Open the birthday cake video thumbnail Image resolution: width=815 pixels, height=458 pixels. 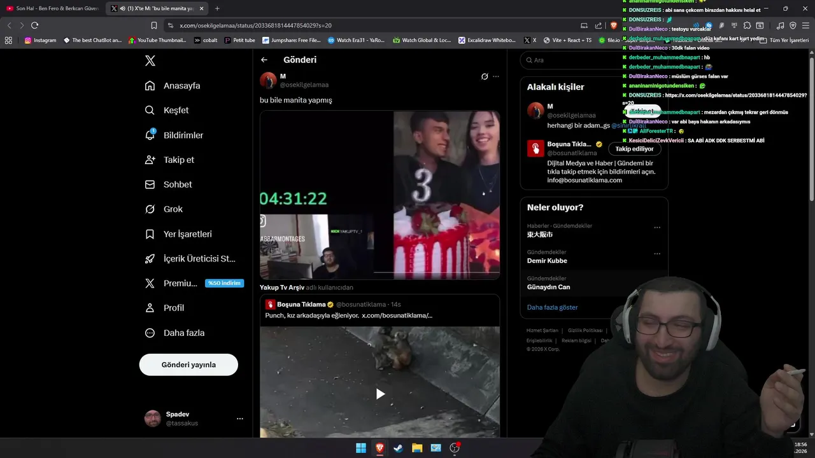pyautogui.click(x=379, y=195)
